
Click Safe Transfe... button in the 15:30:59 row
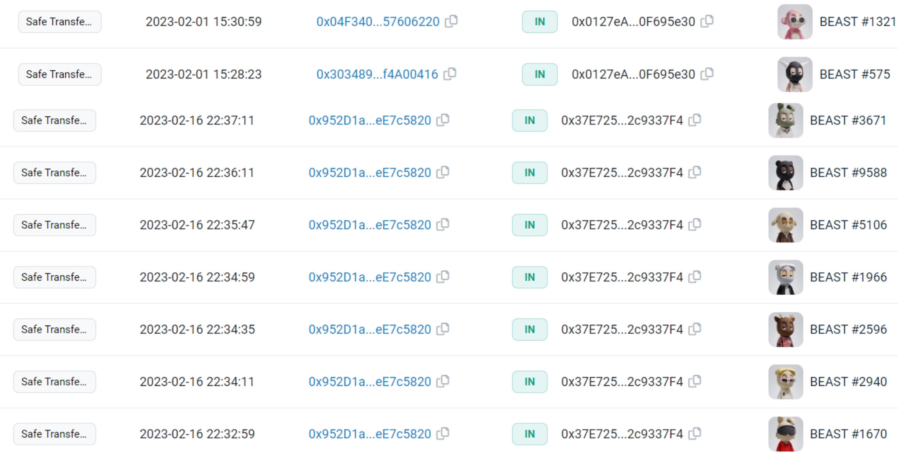59,22
